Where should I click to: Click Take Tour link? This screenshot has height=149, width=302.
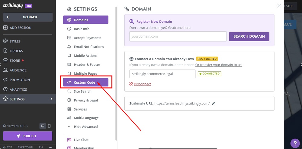click(x=25, y=147)
